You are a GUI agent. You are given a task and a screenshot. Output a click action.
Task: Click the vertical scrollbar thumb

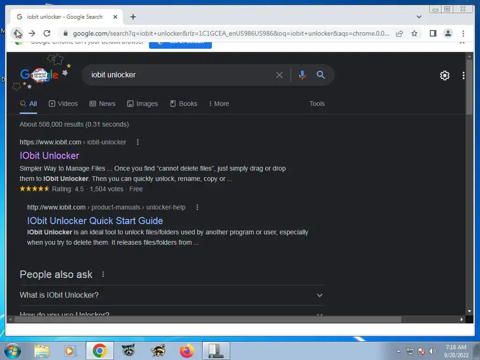pos(469,87)
